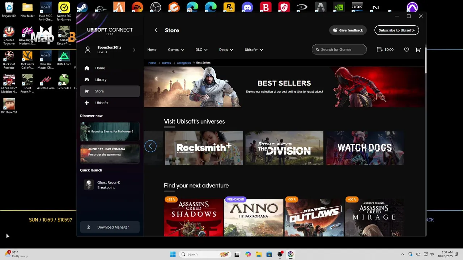Click the Store cart icon in sidebar
This screenshot has height=260, width=463.
click(x=87, y=91)
